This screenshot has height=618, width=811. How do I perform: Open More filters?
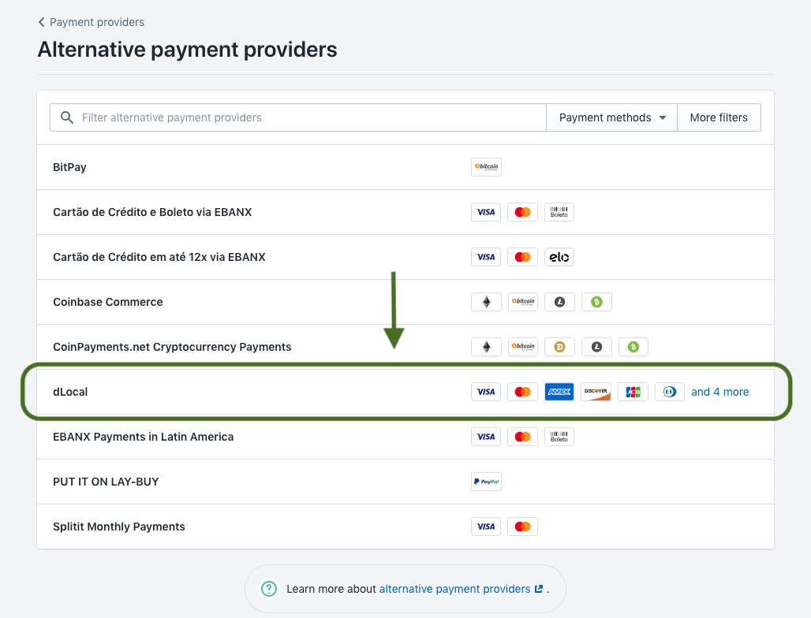(719, 117)
